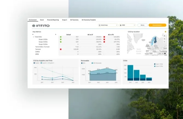
Task: Toggle Supplier 2 legend entry
Action: tap(44, 63)
